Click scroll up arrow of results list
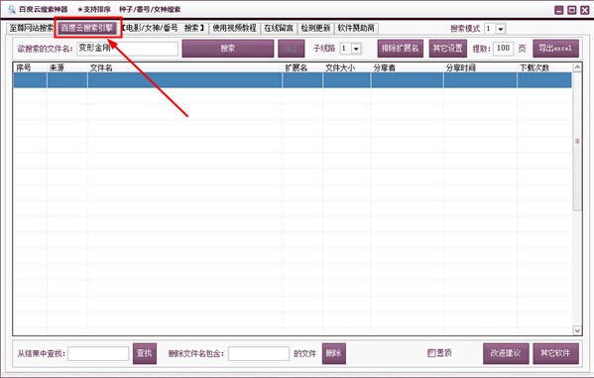 pos(577,67)
